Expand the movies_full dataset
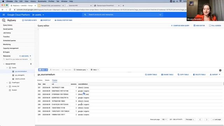The width and height of the screenshot is (224, 126). pyautogui.click(x=7, y=86)
